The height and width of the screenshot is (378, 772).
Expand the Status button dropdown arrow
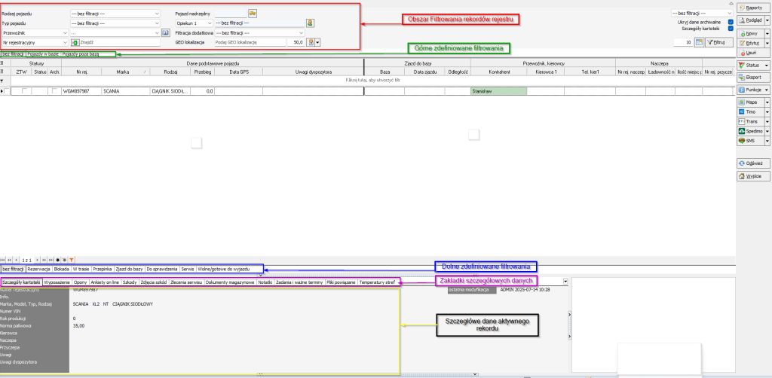(767, 66)
